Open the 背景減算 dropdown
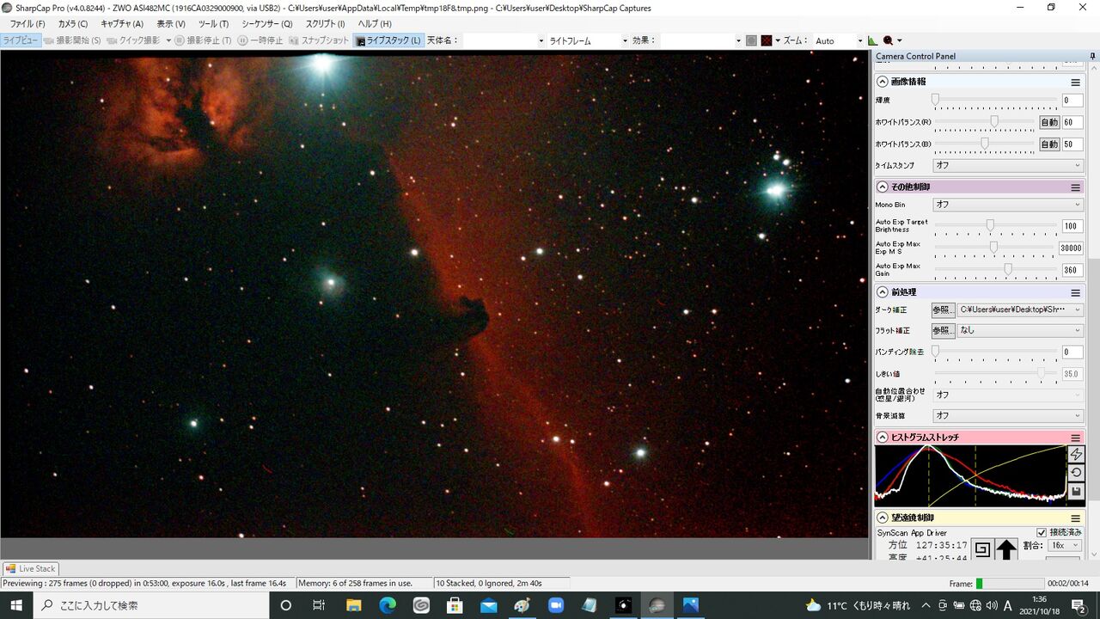The height and width of the screenshot is (619, 1100). click(x=1008, y=416)
